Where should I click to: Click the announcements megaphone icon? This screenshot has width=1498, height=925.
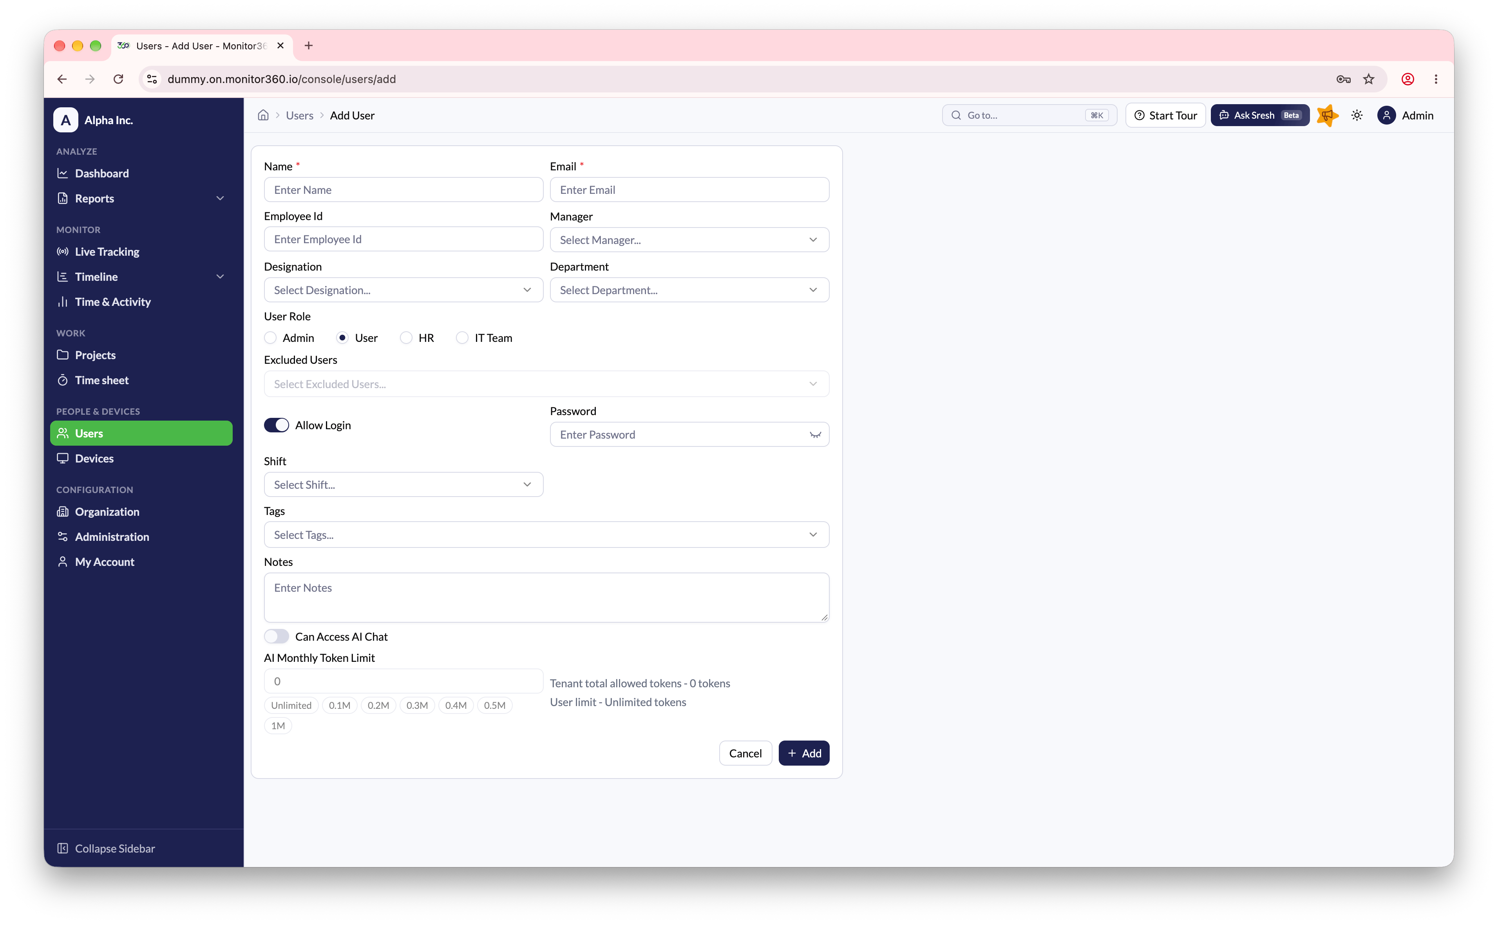pos(1327,115)
